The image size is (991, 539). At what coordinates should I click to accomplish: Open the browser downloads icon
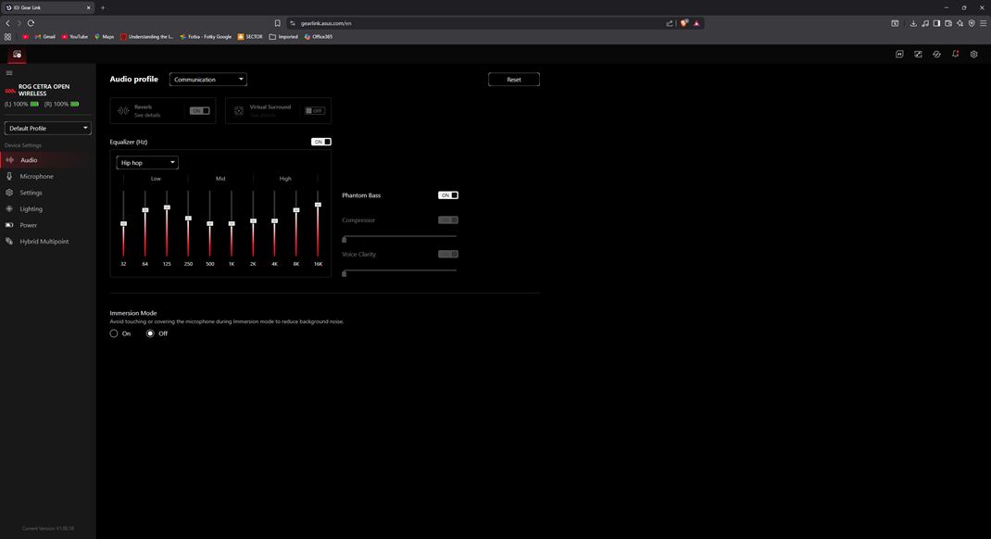(x=913, y=23)
